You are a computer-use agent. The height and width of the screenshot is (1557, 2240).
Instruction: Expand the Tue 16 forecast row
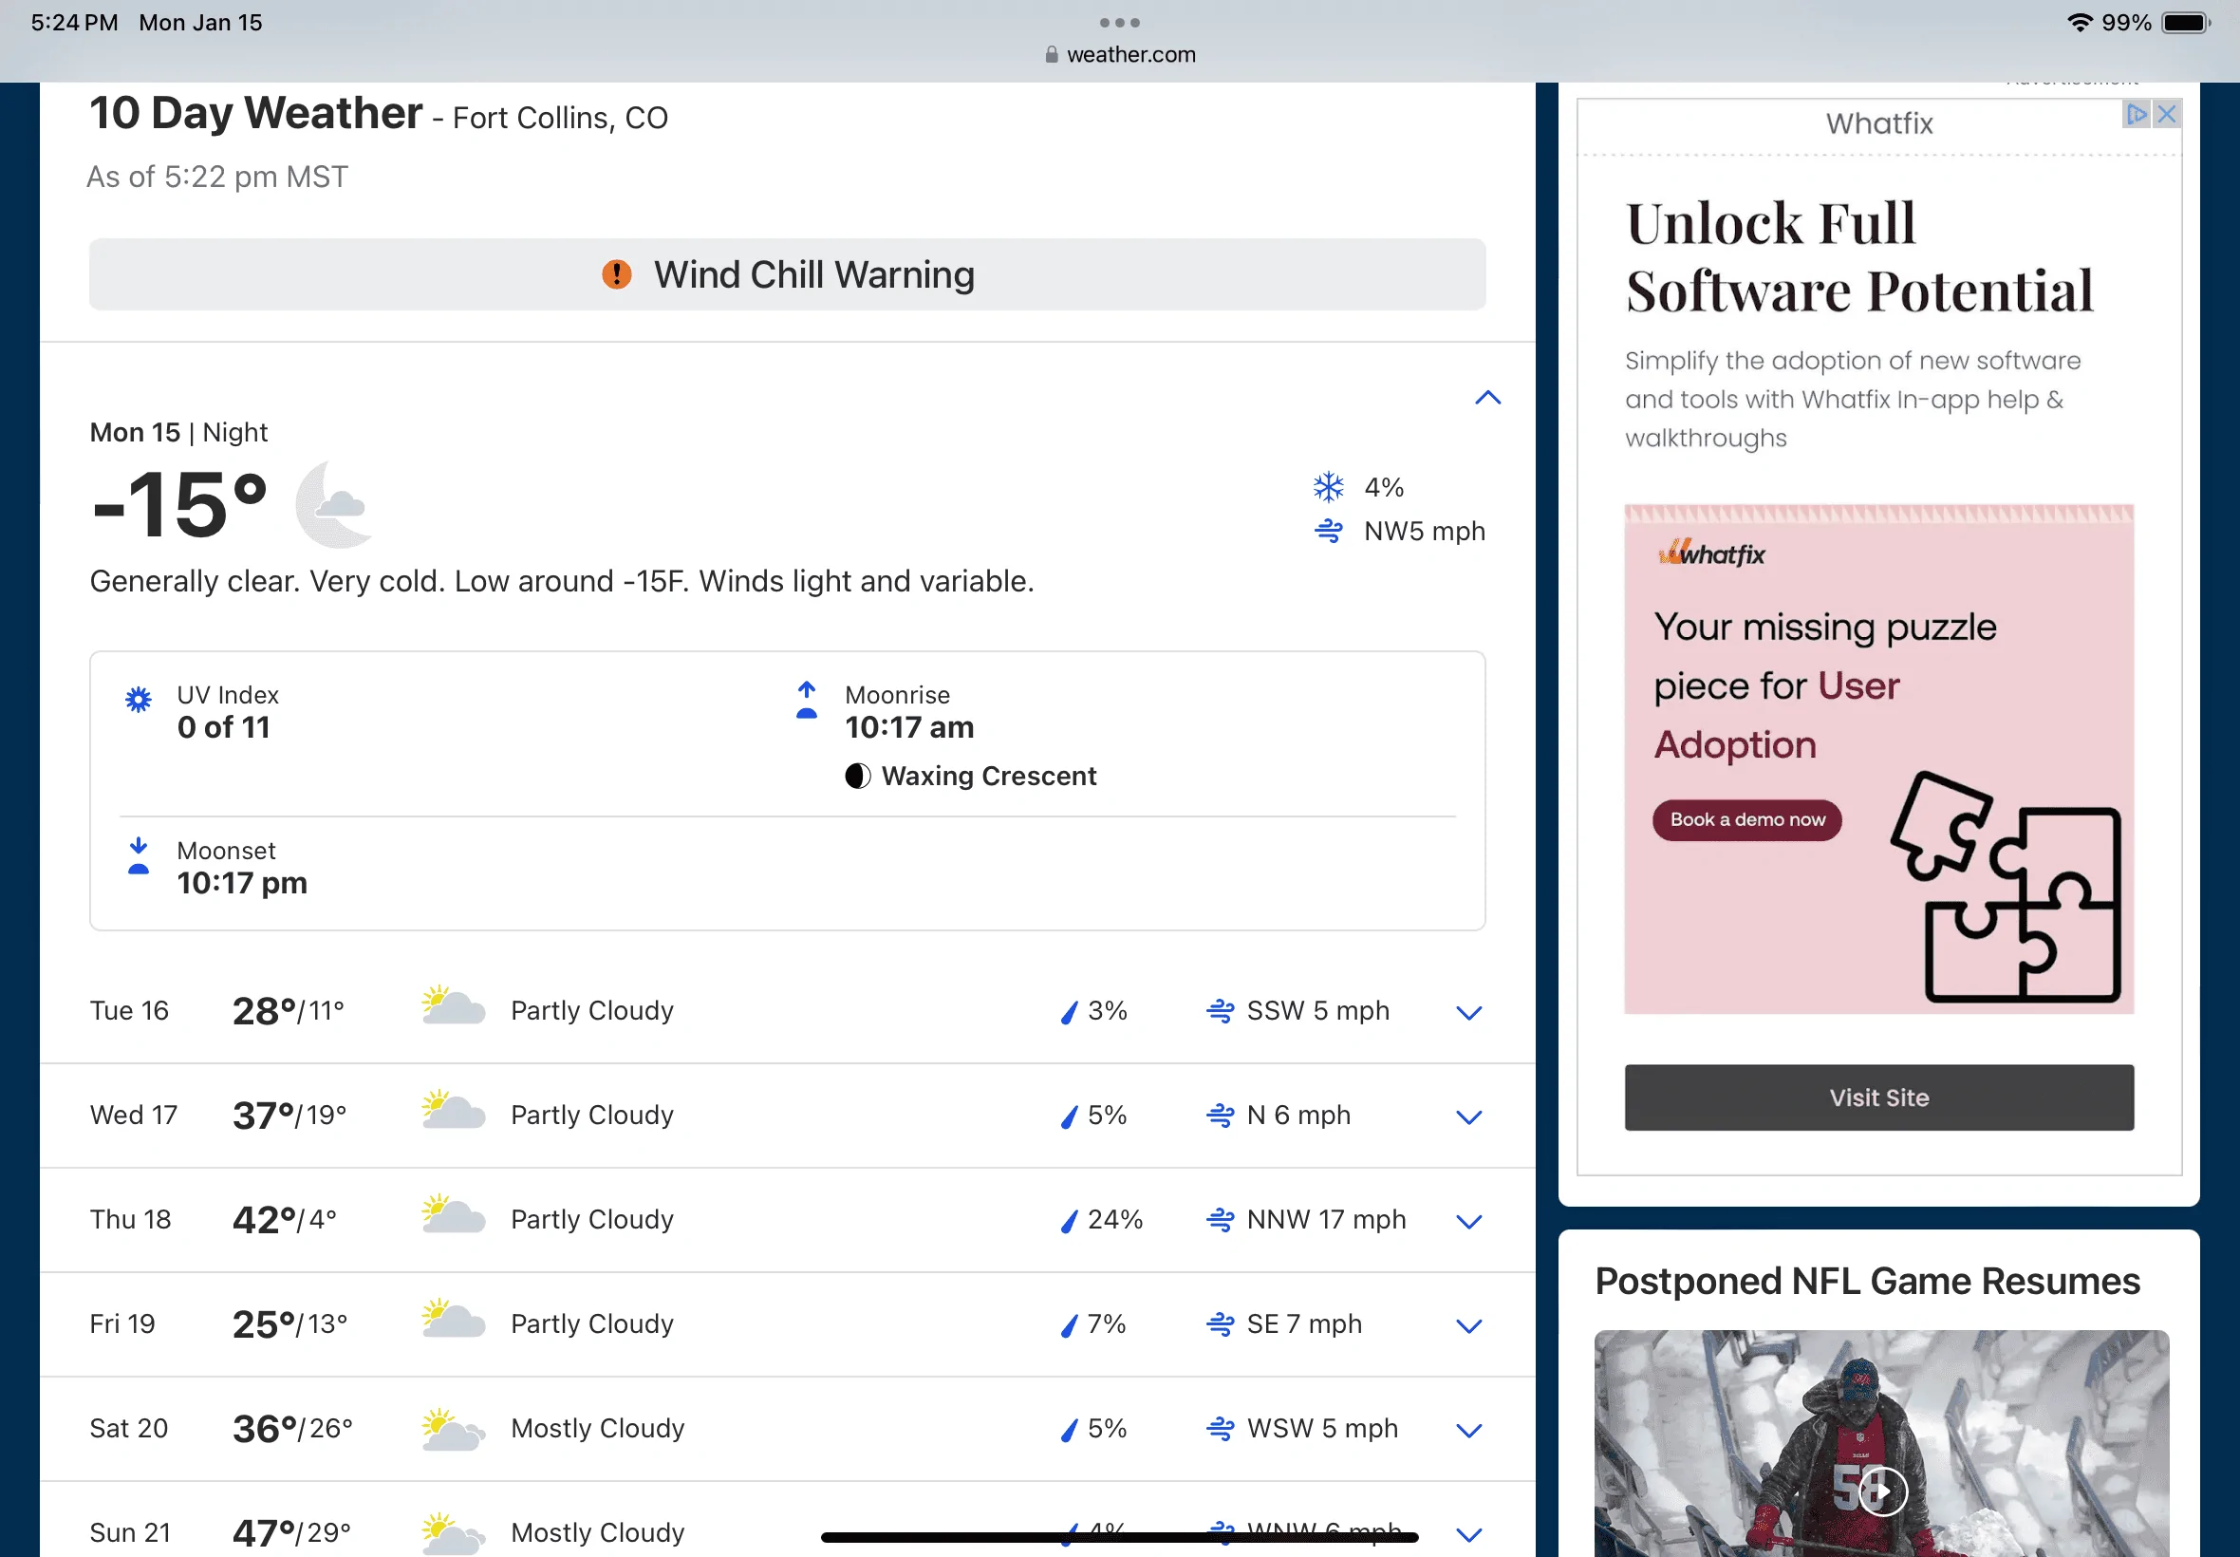1468,1013
